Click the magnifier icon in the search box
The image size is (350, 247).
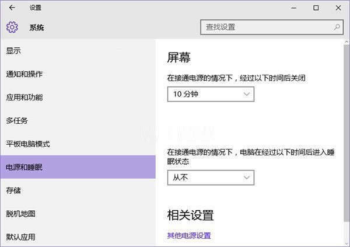(337, 27)
